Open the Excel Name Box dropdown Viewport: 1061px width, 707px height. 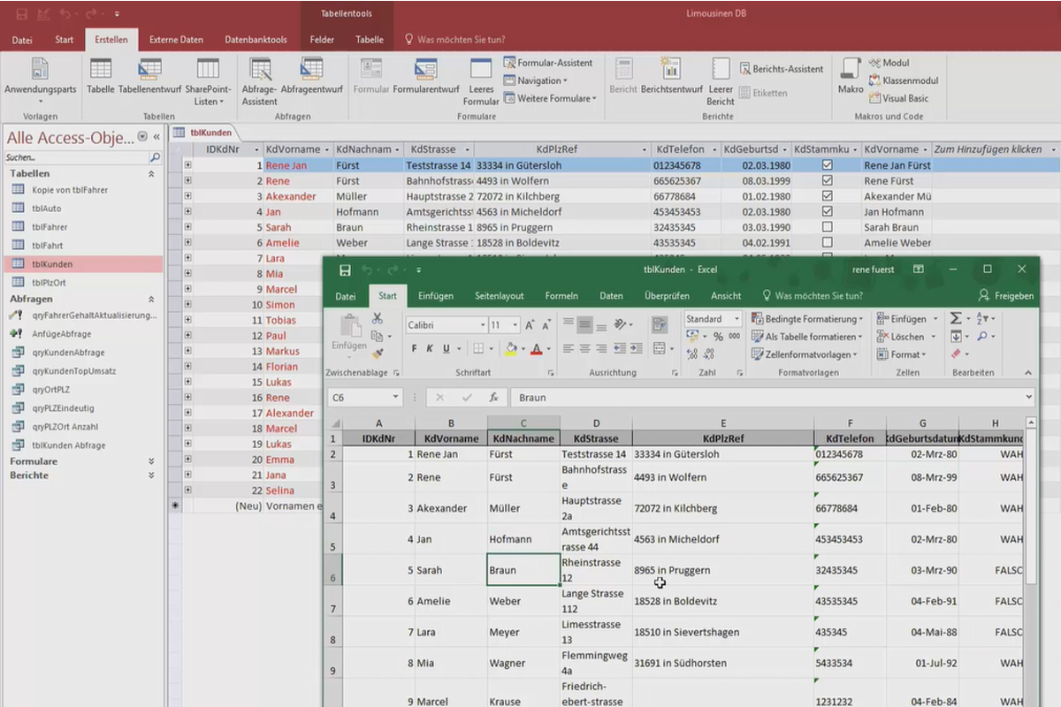point(395,398)
